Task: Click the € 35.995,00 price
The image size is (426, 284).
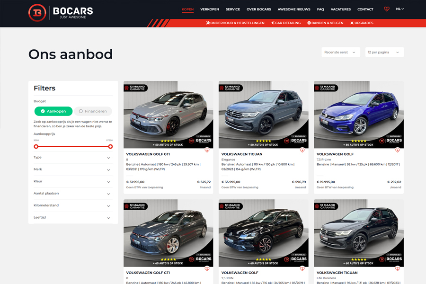Action: click(x=231, y=182)
